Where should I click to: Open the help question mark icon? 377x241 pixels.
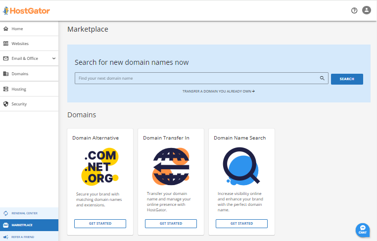pyautogui.click(x=354, y=10)
